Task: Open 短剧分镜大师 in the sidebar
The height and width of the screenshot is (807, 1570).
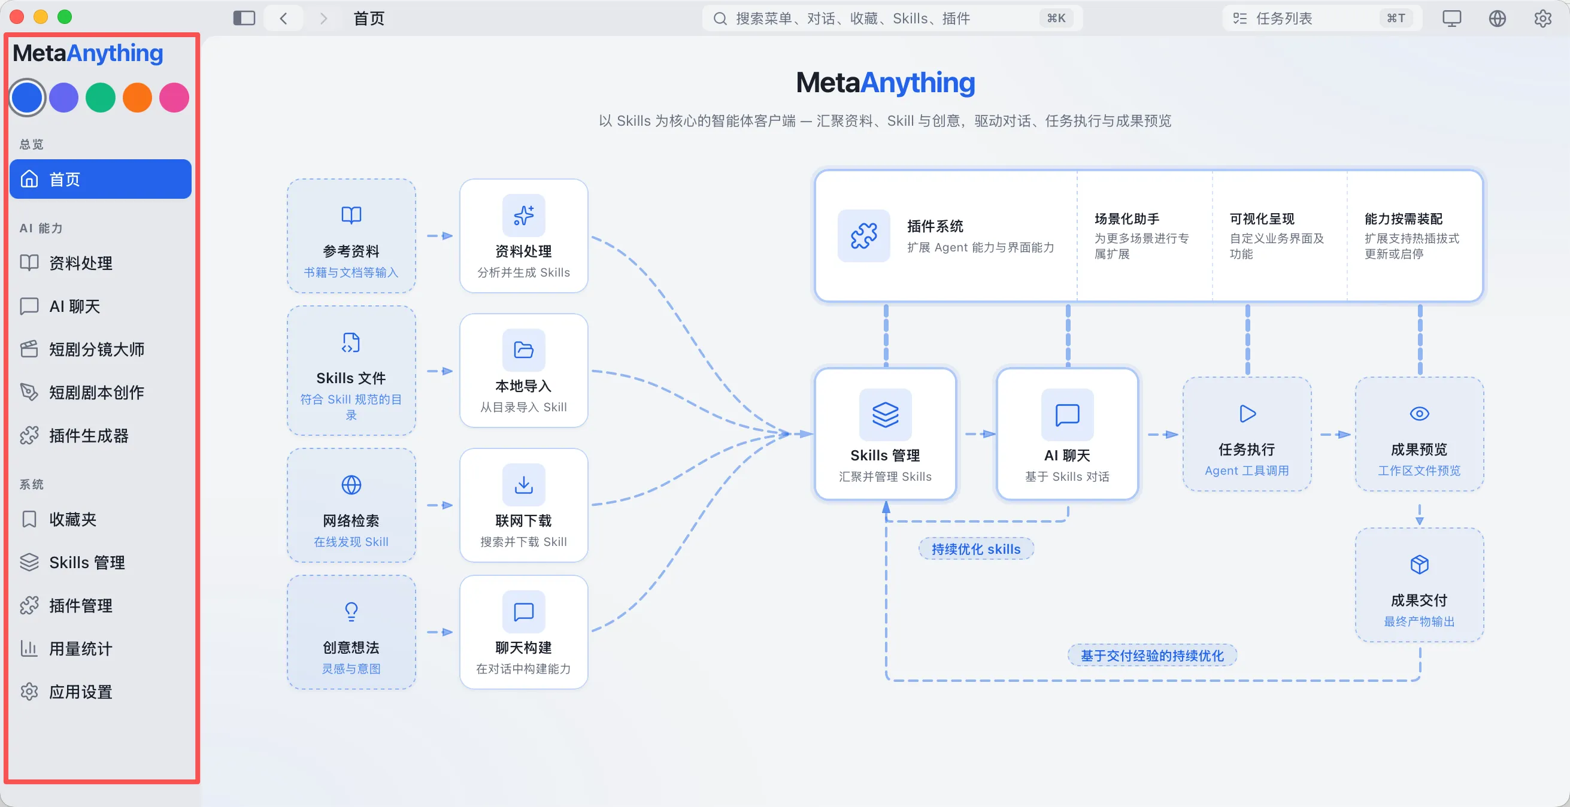Action: [x=101, y=349]
